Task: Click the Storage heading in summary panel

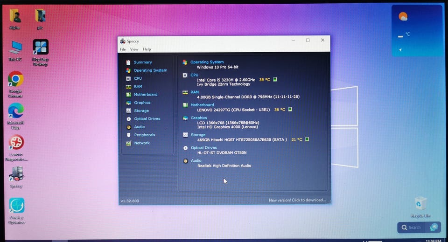Action: tap(198, 135)
